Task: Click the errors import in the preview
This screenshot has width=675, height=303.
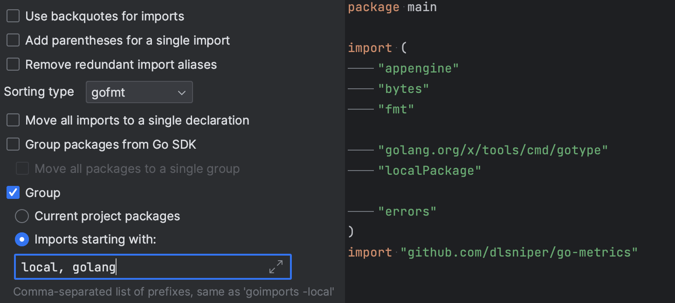Action: 408,211
